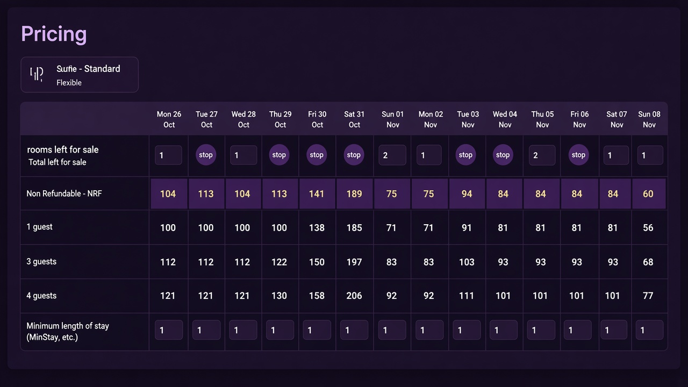Click the Sun 01 Nov column header

pos(392,119)
